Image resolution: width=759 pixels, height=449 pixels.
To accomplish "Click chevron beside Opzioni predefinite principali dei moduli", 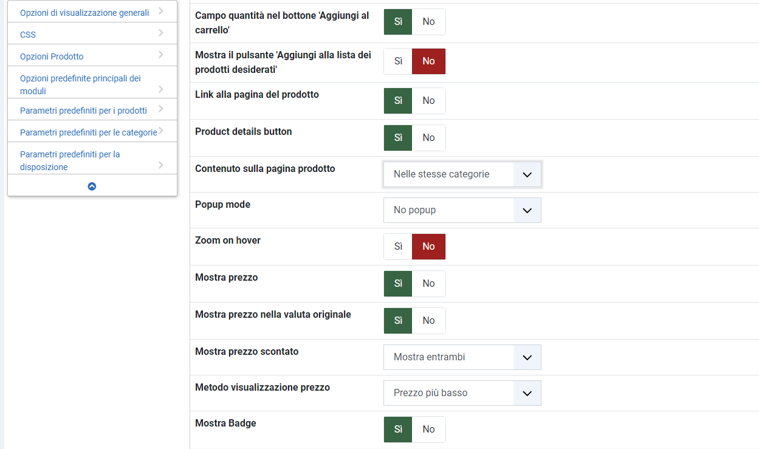I will 160,89.
